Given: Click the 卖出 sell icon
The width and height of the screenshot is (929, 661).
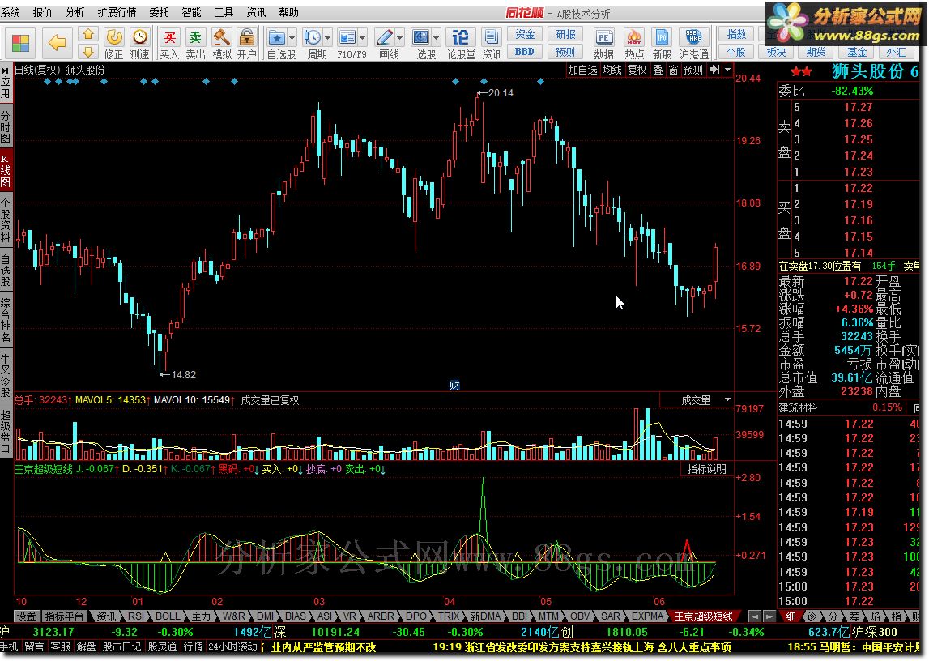Looking at the screenshot, I should point(195,43).
